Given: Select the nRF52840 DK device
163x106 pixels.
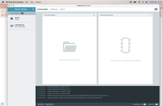Looking at the screenshot, I should point(21,26).
